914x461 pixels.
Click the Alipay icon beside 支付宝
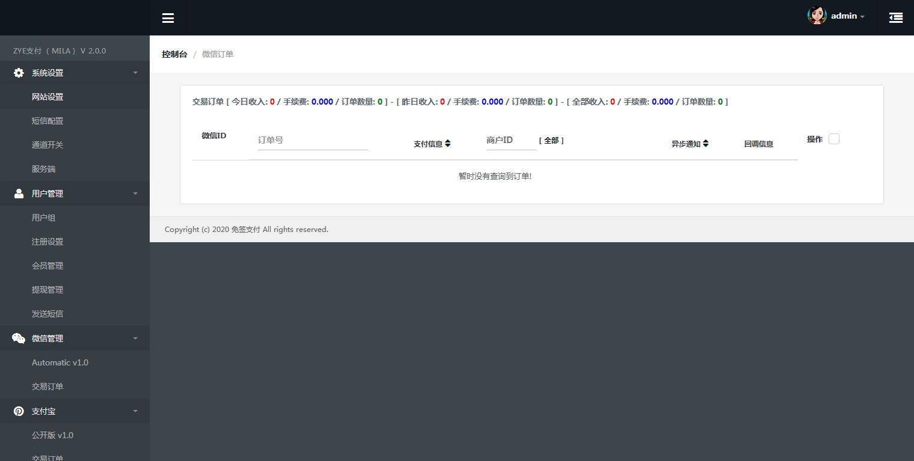[19, 411]
